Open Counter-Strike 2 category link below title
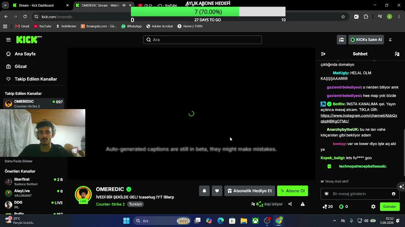Screen dimensions: 405x227 110,204
